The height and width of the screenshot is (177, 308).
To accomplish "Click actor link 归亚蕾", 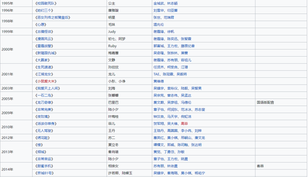I will click(x=172, y=11).
